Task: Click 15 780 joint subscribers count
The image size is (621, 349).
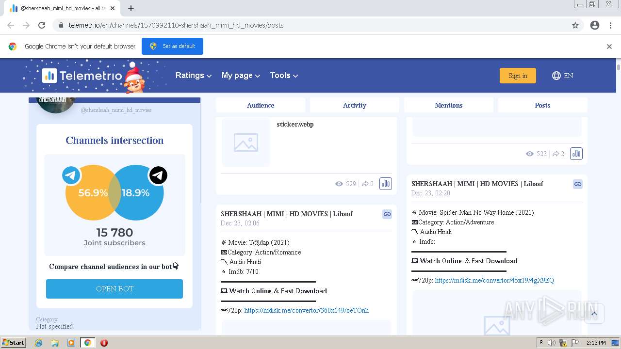Action: [114, 233]
